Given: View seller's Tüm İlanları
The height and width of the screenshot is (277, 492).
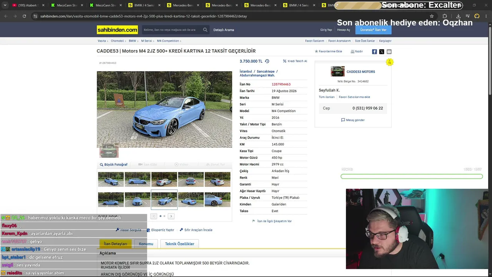Looking at the screenshot, I should (327, 97).
